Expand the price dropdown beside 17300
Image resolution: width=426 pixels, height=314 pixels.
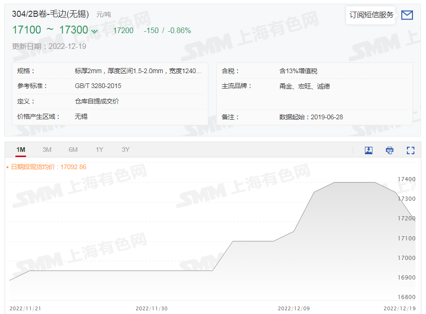tap(95, 31)
